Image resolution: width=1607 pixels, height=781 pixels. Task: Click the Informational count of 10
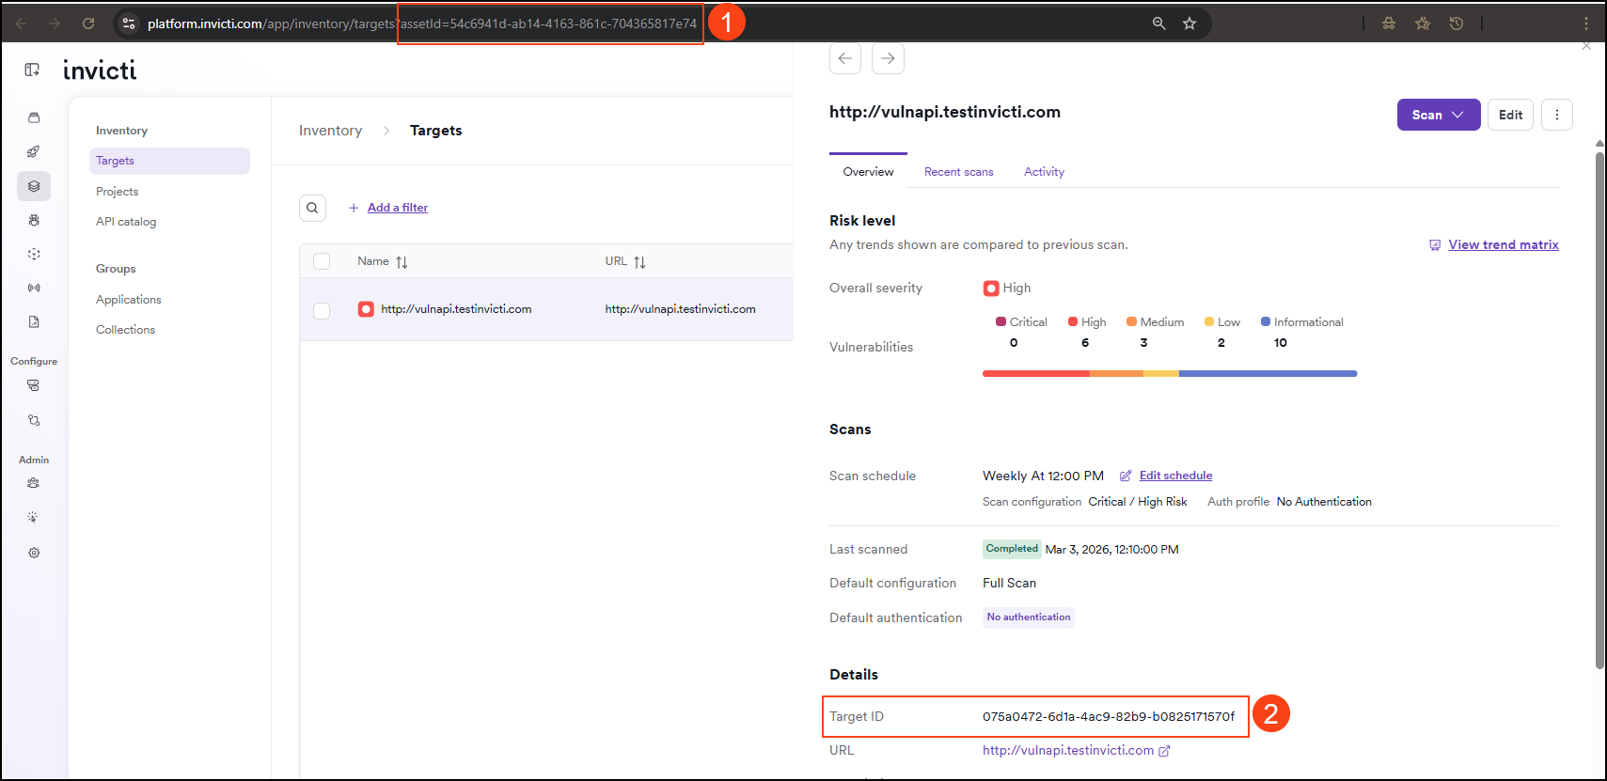[x=1281, y=343]
